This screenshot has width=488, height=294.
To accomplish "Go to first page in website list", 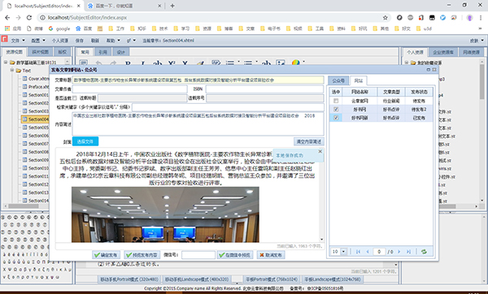I will pos(358,252).
